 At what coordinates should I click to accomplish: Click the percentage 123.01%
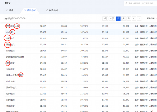coord(84,63)
